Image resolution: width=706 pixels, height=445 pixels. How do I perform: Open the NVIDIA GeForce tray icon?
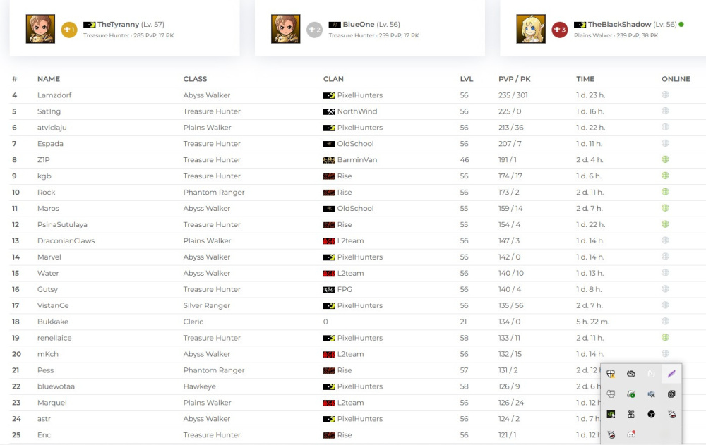coord(611,414)
